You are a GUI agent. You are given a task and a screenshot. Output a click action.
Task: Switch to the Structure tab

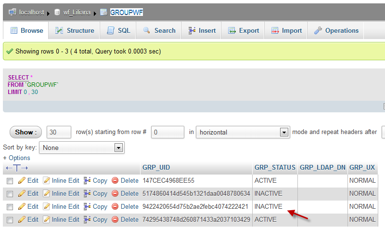(75, 30)
